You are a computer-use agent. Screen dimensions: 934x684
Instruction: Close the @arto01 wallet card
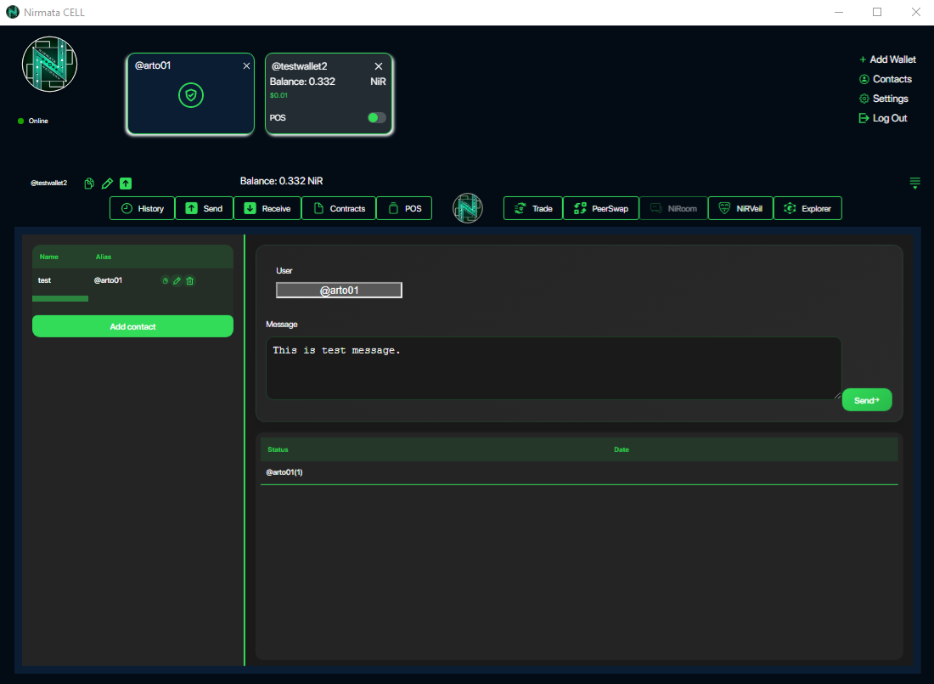pyautogui.click(x=246, y=65)
